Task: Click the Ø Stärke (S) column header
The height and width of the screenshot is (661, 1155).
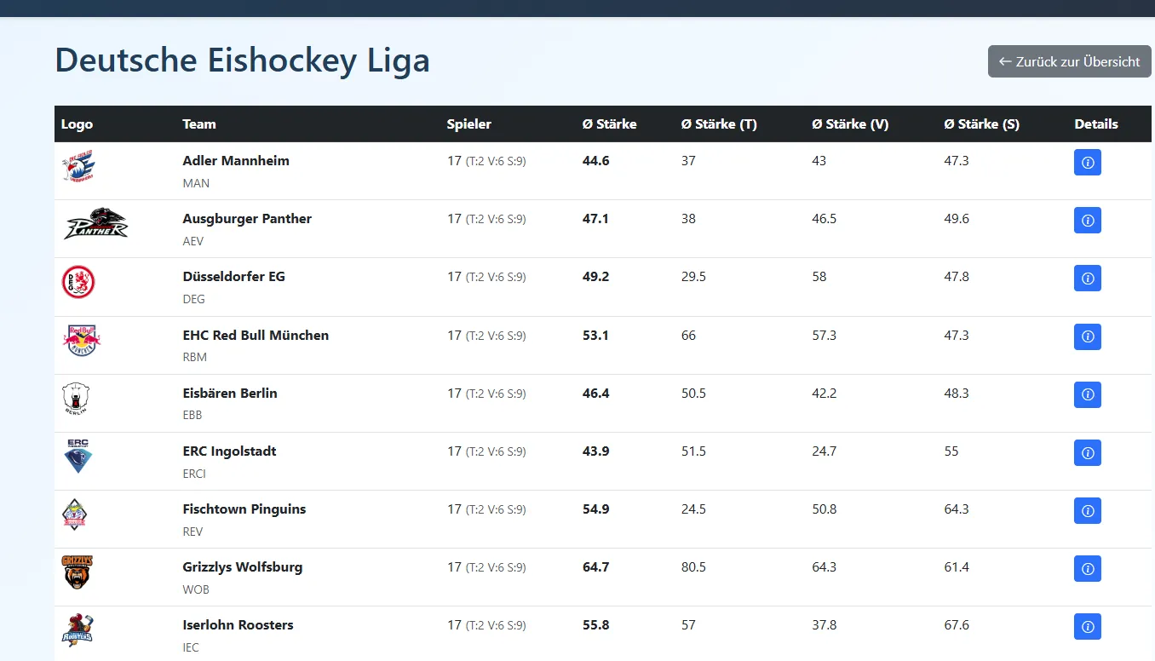Action: point(981,124)
